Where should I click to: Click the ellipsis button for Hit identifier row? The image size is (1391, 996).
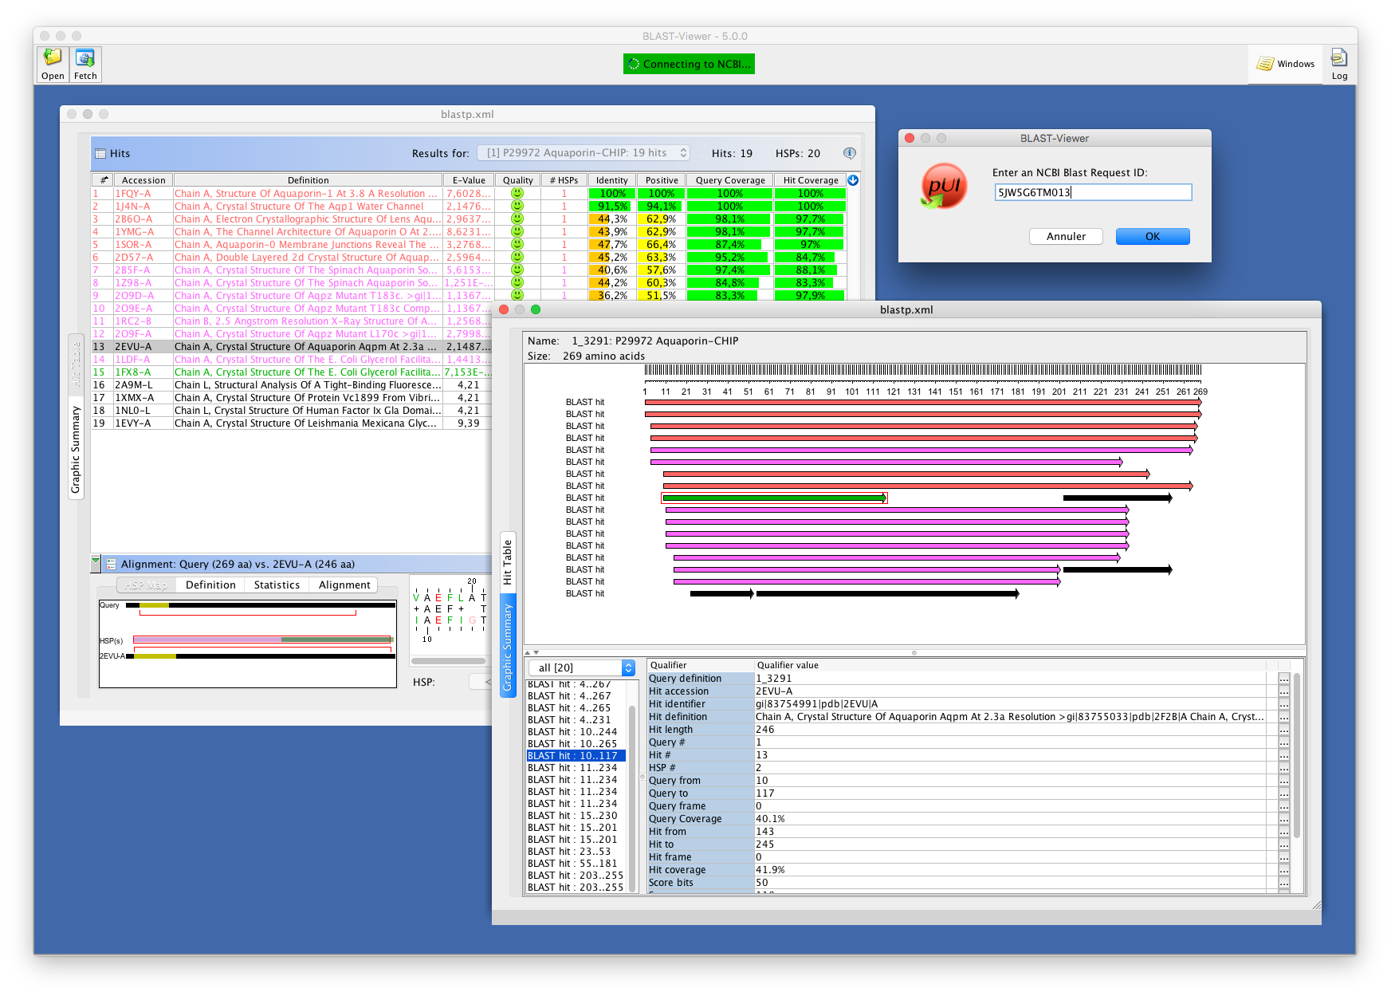[x=1283, y=704]
